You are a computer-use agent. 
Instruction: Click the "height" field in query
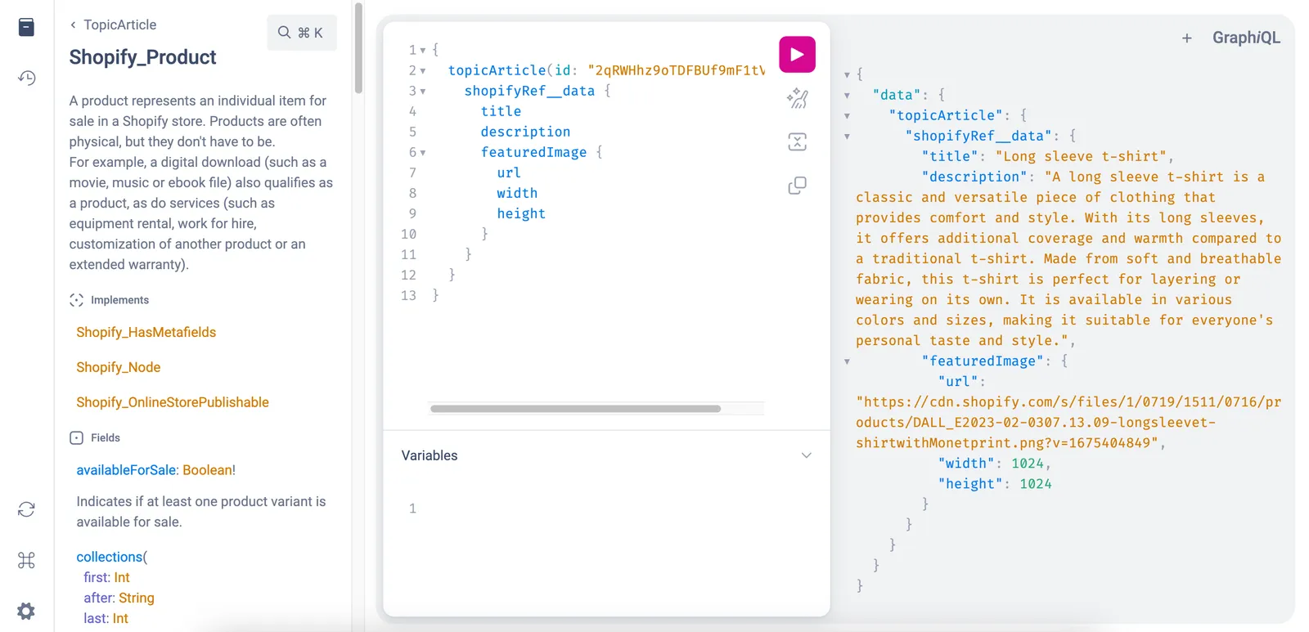521,213
